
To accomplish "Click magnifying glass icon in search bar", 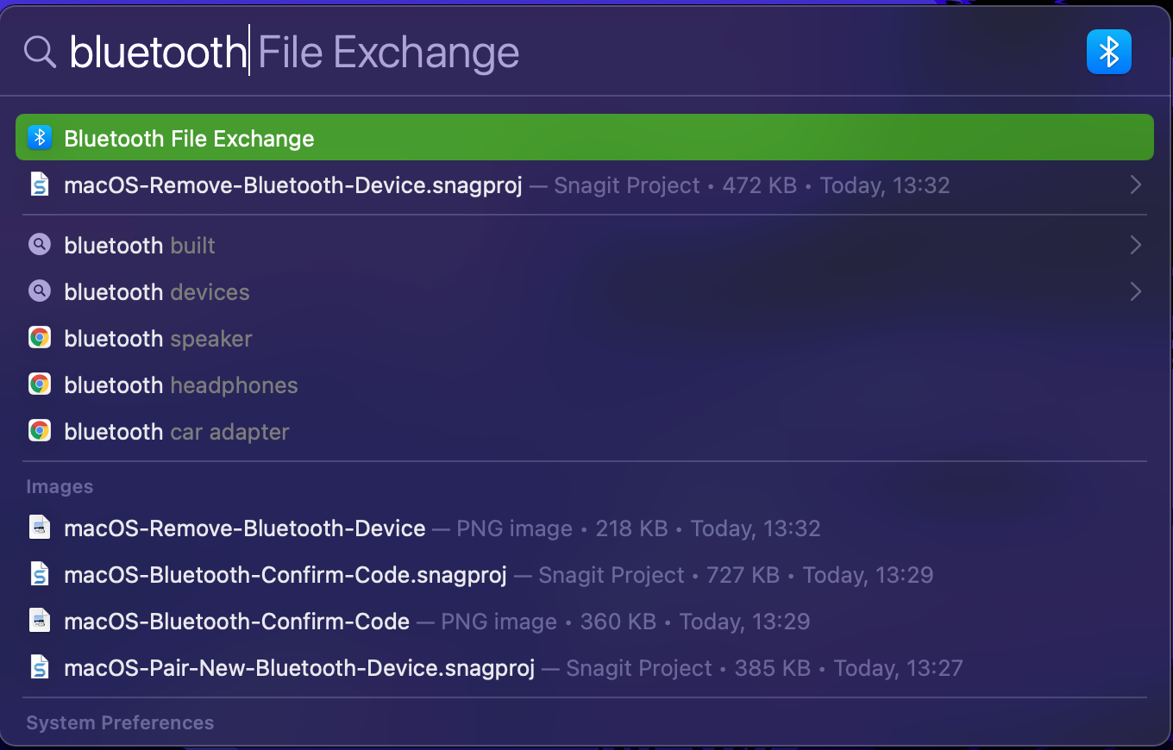I will pyautogui.click(x=39, y=52).
